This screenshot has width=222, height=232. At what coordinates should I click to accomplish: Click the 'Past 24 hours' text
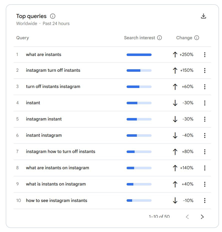pyautogui.click(x=56, y=23)
